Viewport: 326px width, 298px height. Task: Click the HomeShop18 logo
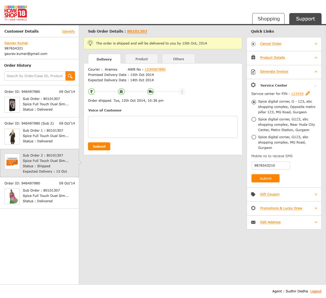click(16, 13)
